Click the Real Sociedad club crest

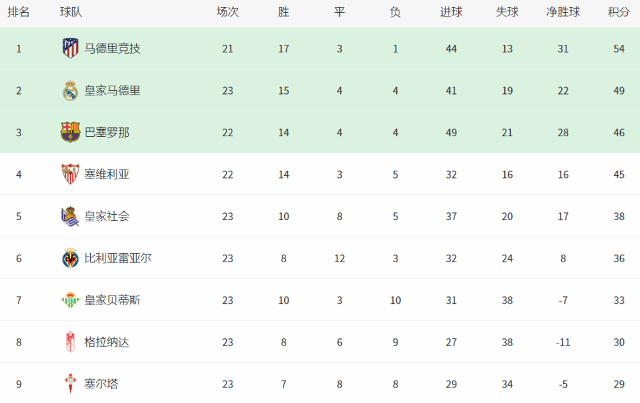70,216
